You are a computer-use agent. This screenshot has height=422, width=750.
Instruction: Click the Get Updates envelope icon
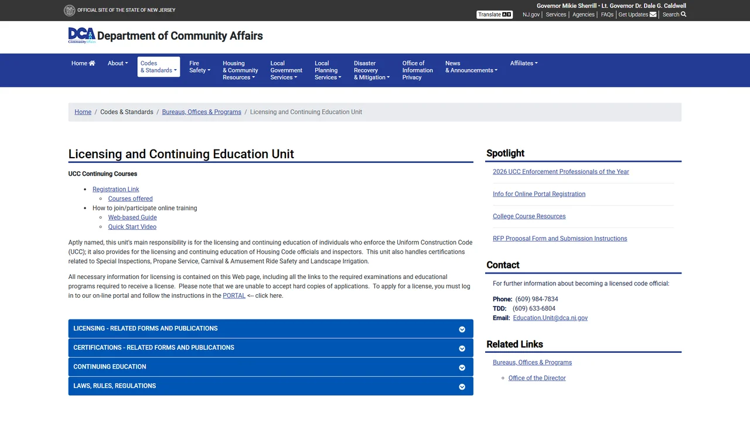(x=653, y=15)
